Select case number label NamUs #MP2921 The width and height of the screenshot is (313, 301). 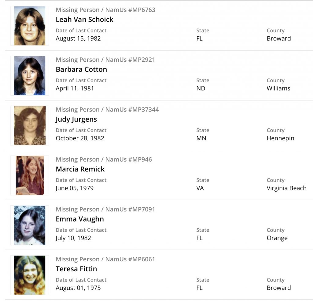click(x=105, y=60)
